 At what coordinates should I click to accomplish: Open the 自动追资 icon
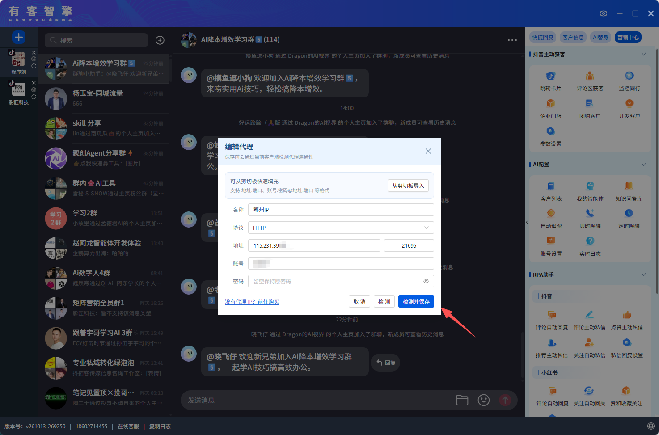[x=551, y=213]
